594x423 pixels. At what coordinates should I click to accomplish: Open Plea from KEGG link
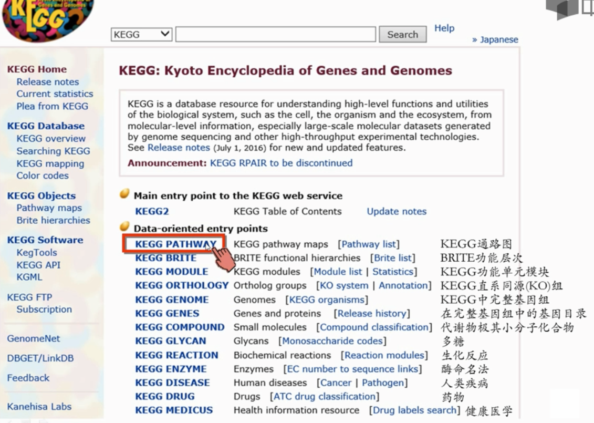click(53, 106)
